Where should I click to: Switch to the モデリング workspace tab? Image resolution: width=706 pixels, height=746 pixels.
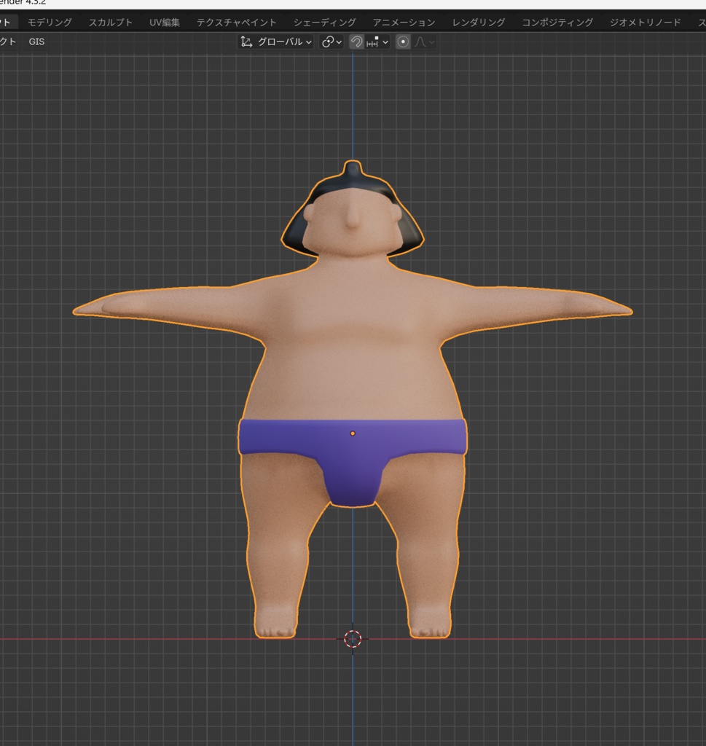(50, 23)
